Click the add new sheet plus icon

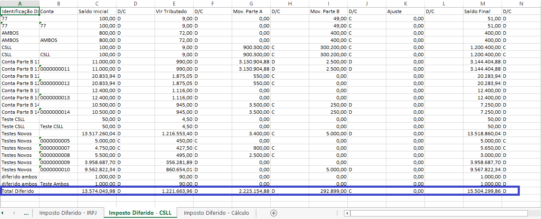(x=274, y=213)
